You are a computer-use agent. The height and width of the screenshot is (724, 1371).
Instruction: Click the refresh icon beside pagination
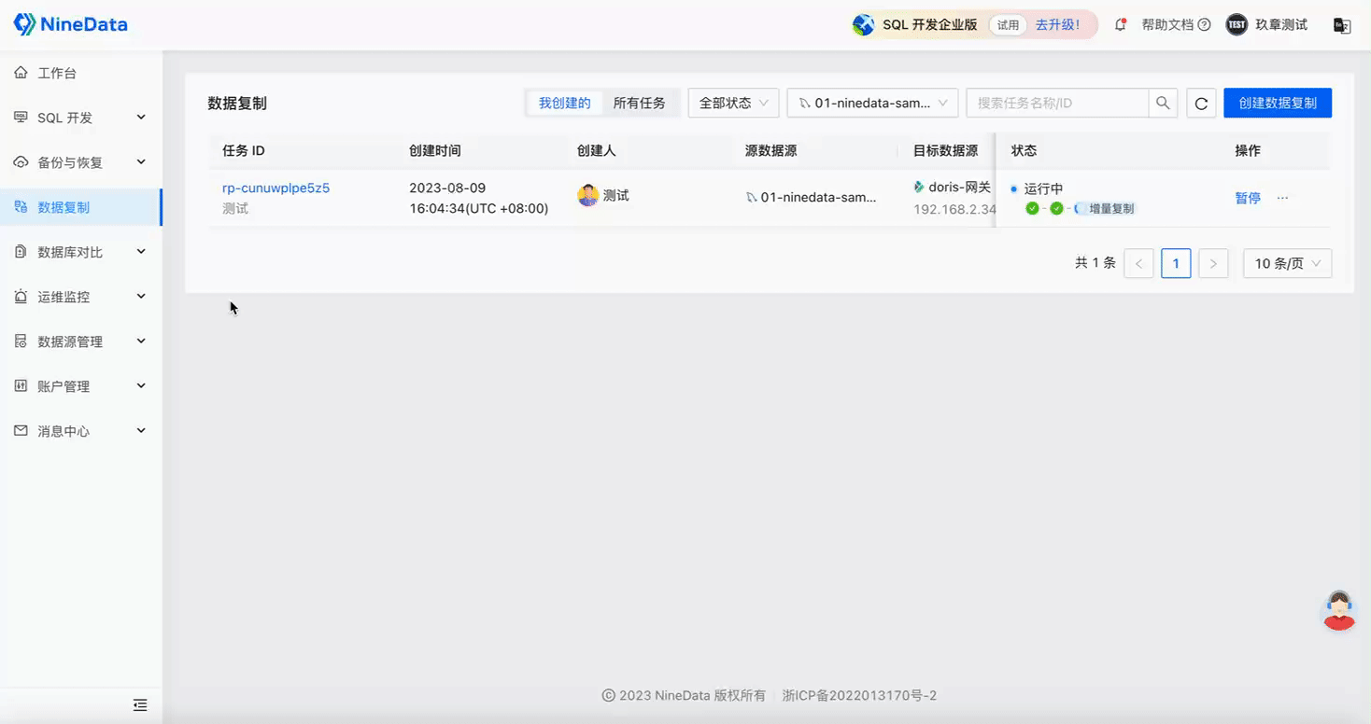1201,103
